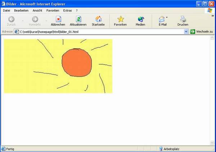216x152 pixels.
Task: Open the Zurück history dropdown arrow
Action: coord(23,21)
